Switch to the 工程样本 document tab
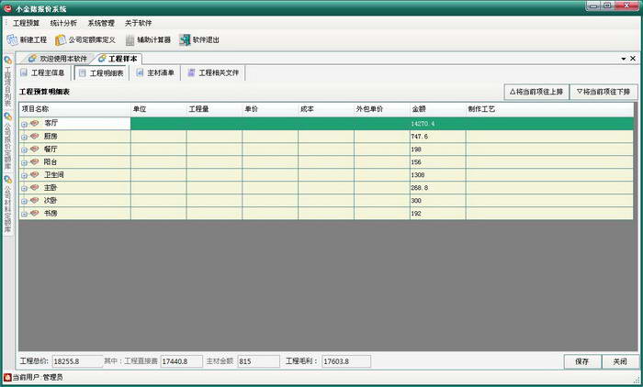This screenshot has width=643, height=387. click(118, 59)
